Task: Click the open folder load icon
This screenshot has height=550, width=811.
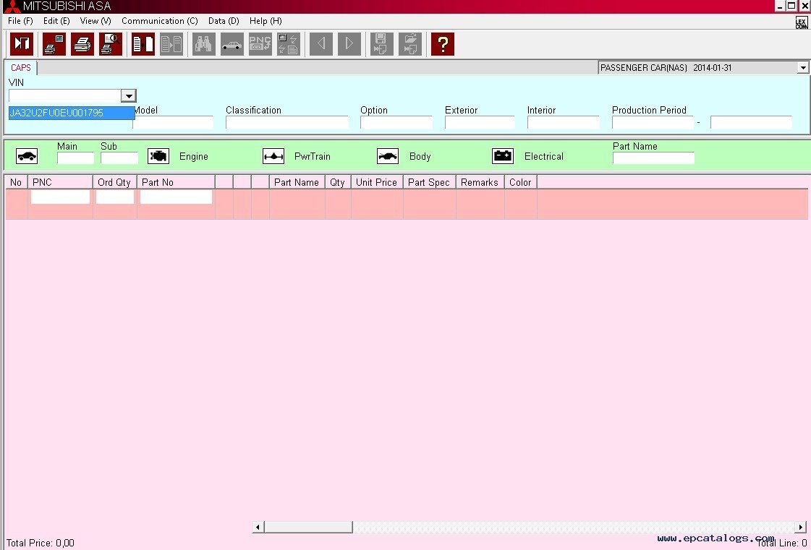Action: tap(410, 44)
